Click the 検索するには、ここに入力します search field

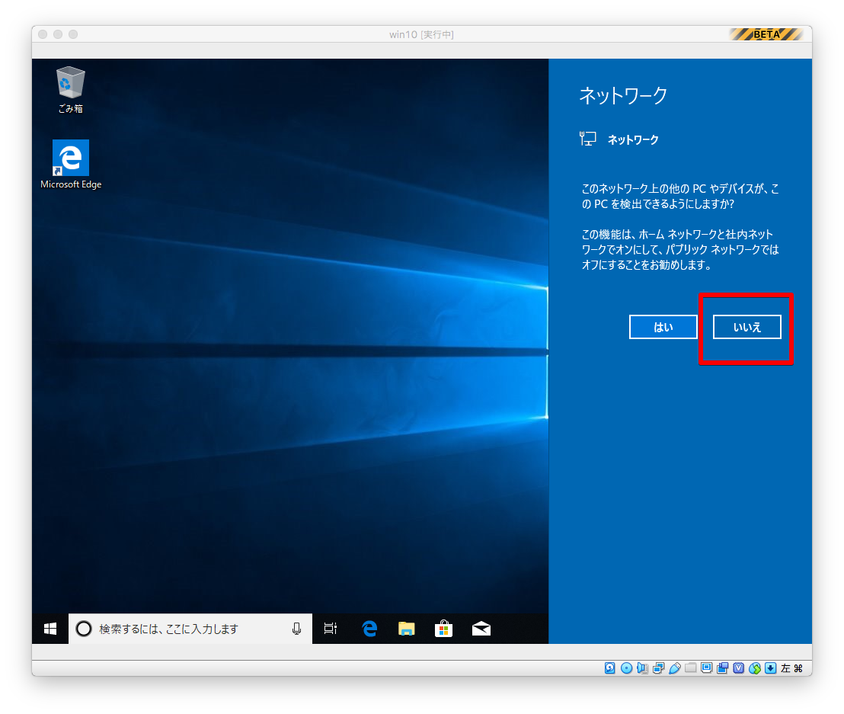[x=190, y=629]
